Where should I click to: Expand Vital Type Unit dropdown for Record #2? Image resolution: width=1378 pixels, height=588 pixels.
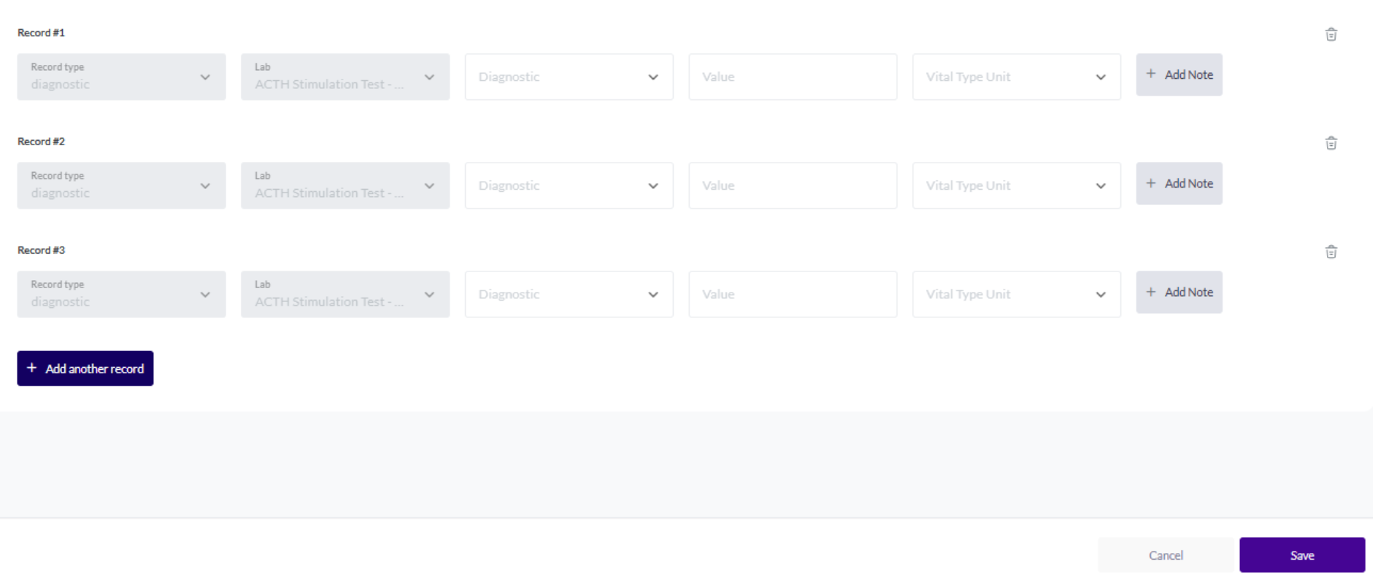1016,185
